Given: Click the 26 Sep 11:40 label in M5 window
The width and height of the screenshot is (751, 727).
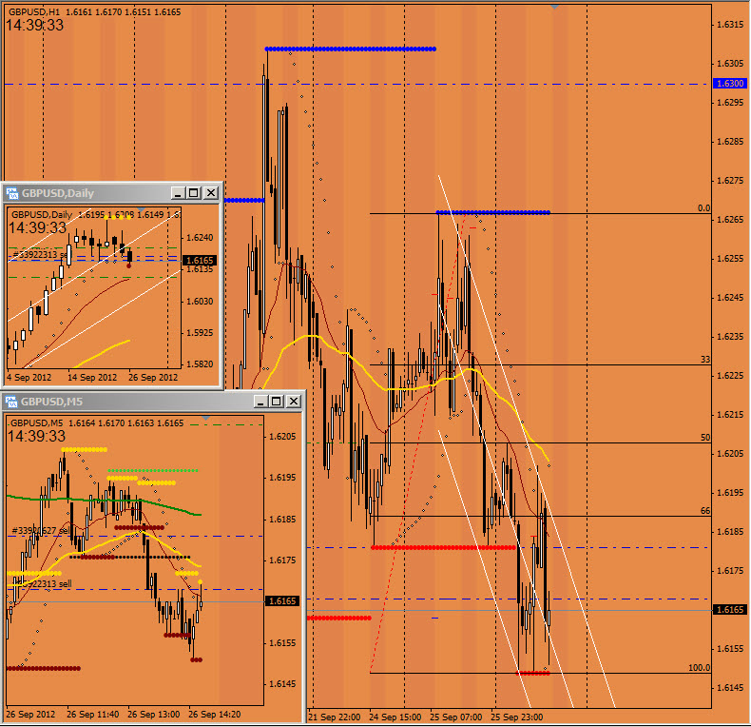Looking at the screenshot, I should 93,714.
